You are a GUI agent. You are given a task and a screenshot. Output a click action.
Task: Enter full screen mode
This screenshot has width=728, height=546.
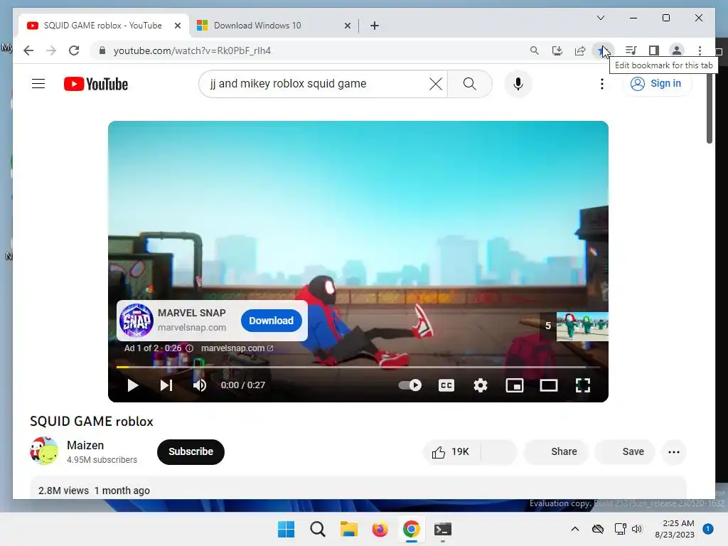[583, 385]
